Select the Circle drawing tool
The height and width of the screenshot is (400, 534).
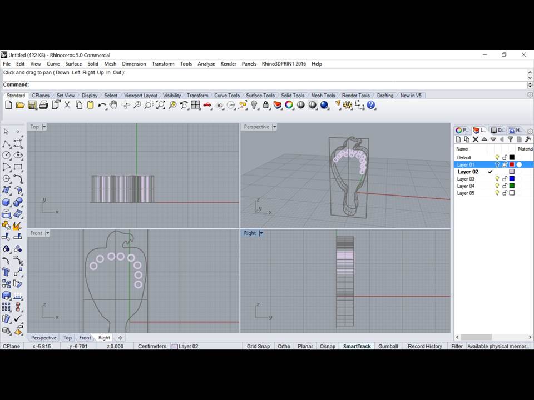6,155
